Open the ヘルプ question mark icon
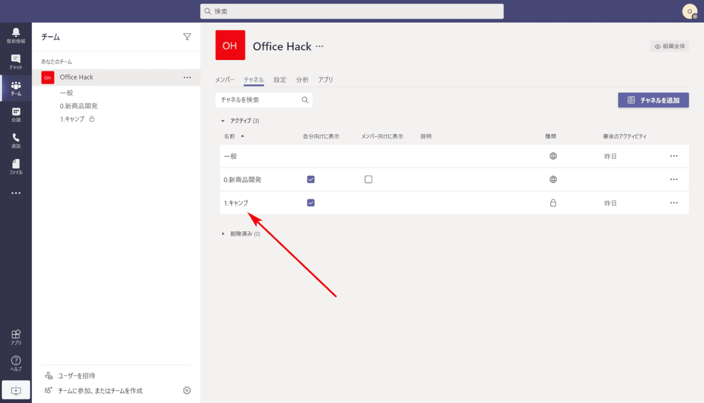 click(16, 364)
